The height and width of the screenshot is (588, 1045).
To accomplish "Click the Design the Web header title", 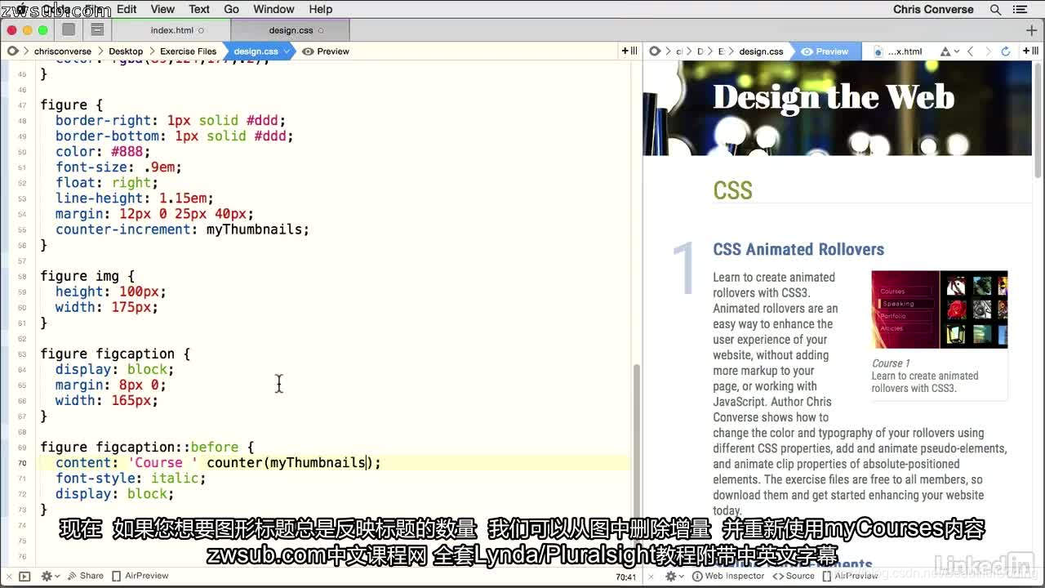I will pyautogui.click(x=834, y=97).
